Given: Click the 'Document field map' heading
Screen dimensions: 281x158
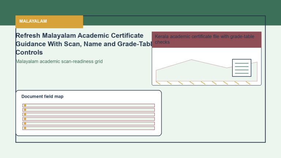Looking at the screenshot, I should click(x=42, y=97).
